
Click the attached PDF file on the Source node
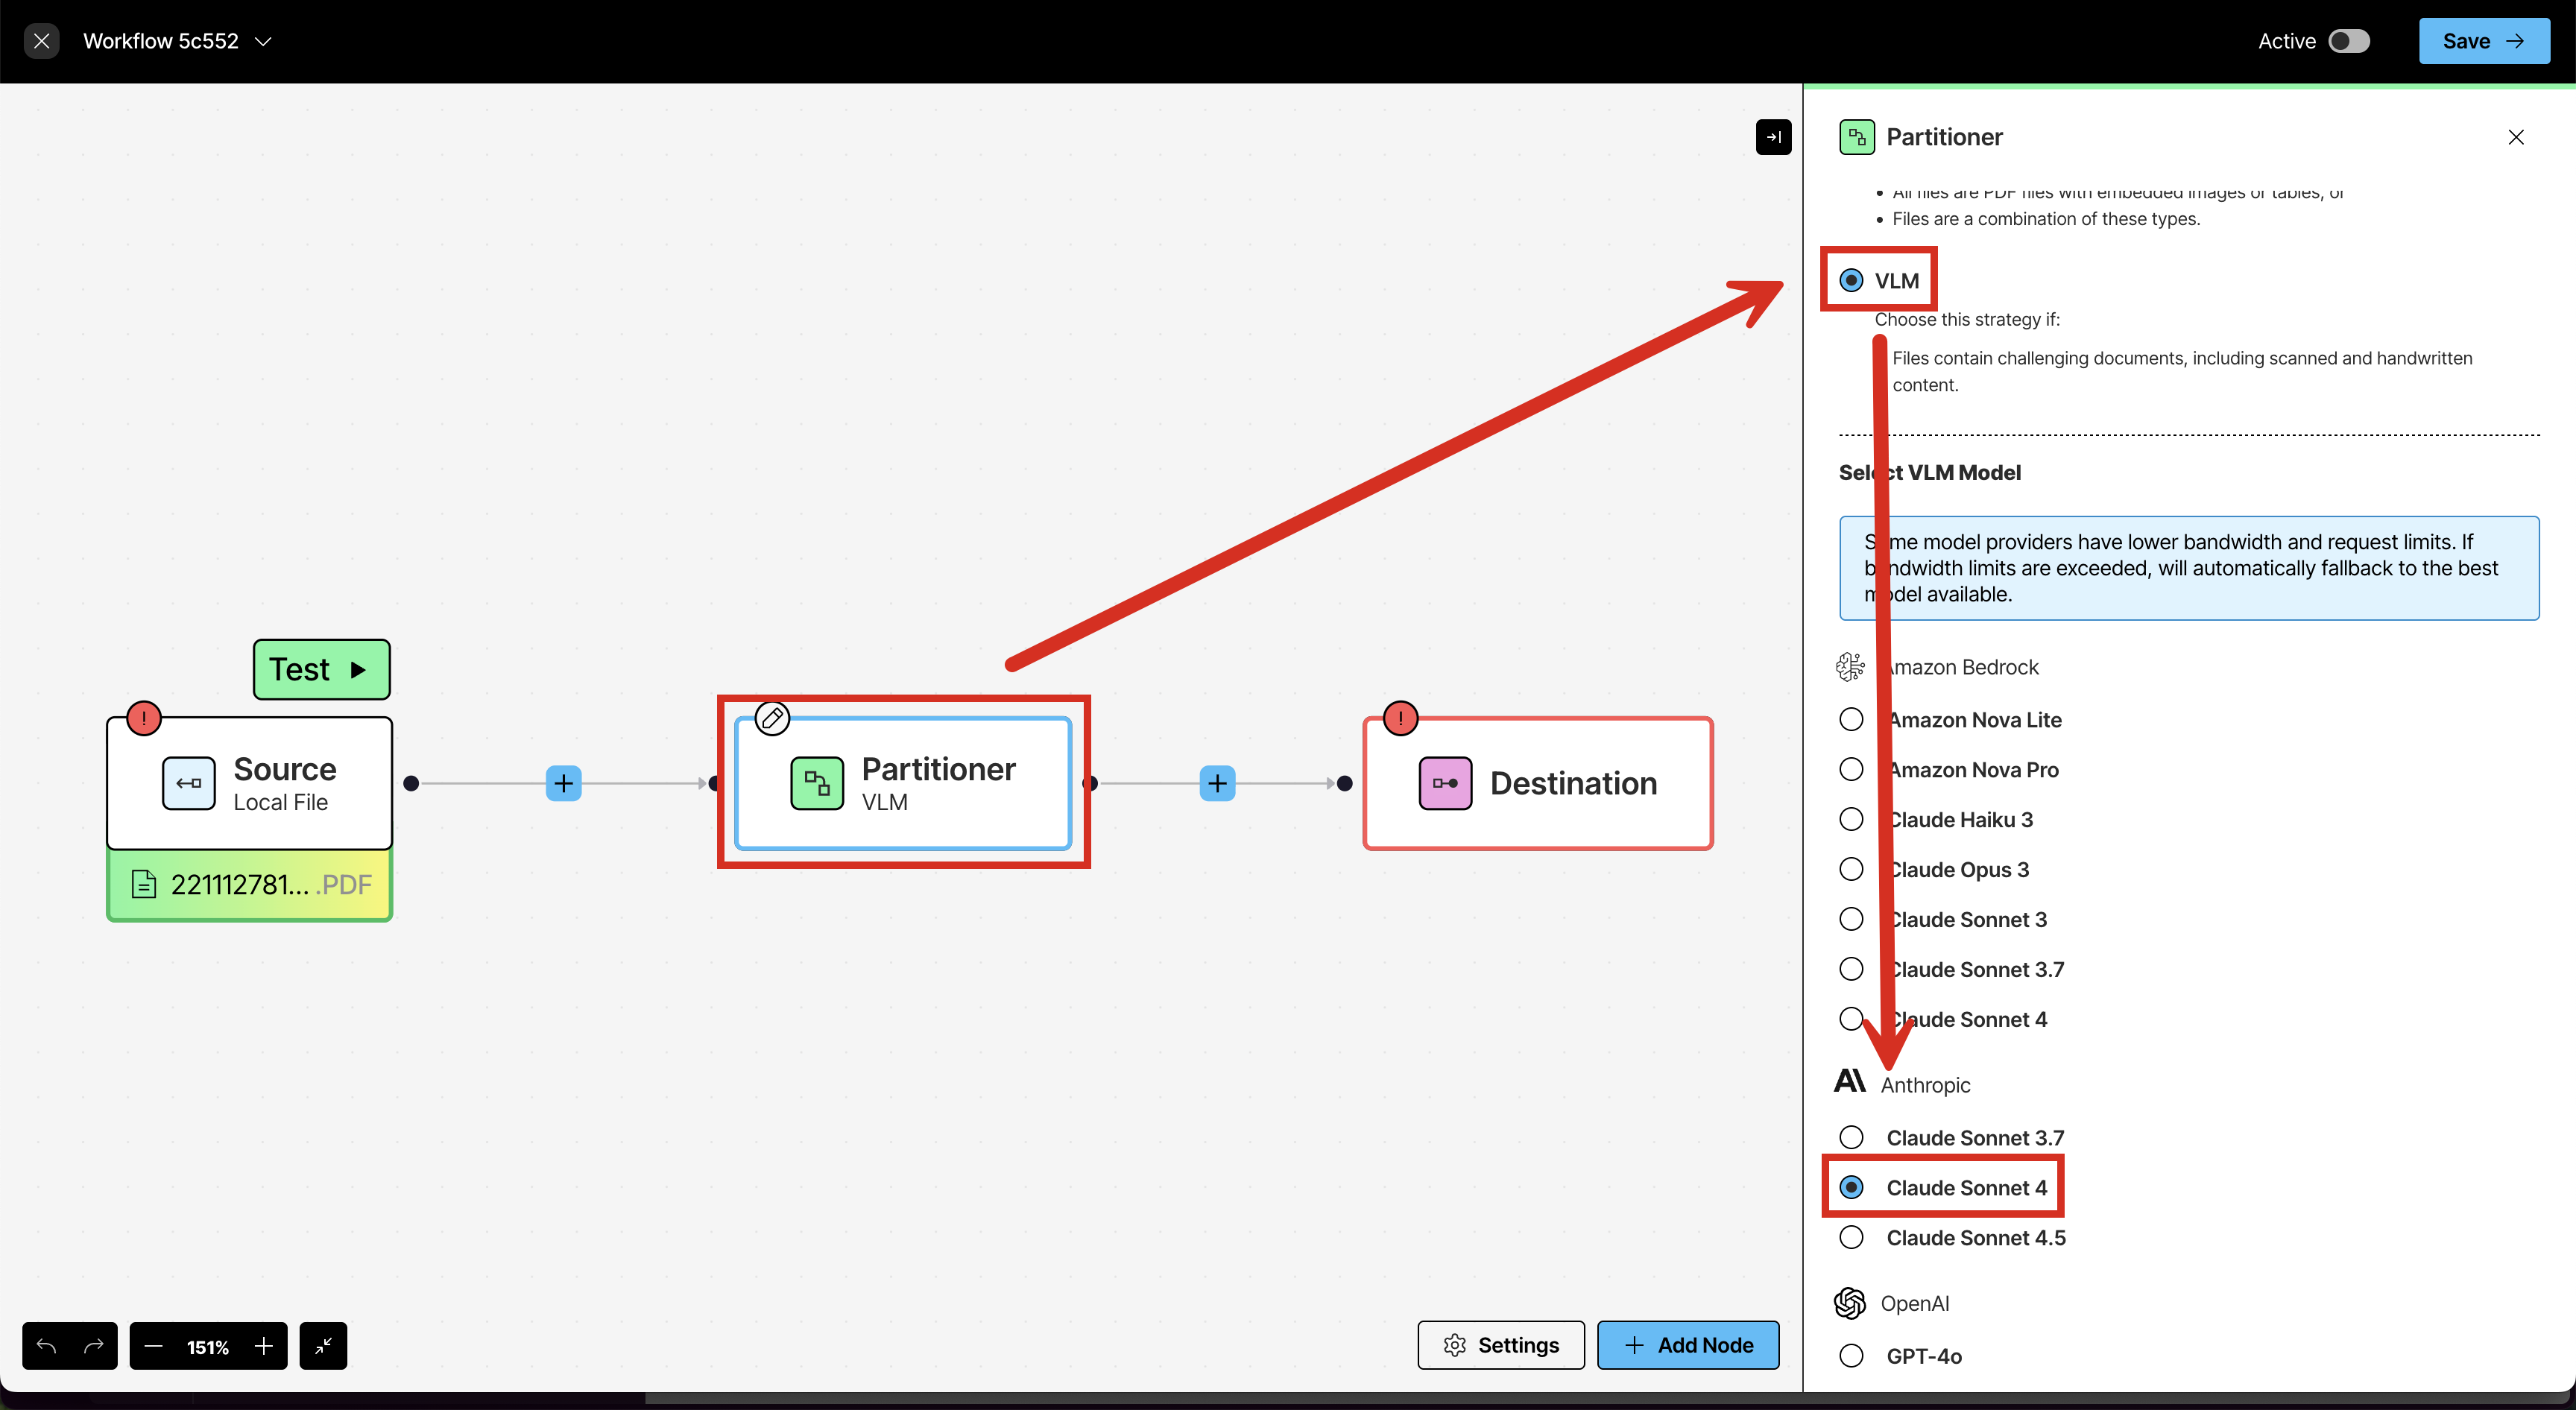coord(248,884)
